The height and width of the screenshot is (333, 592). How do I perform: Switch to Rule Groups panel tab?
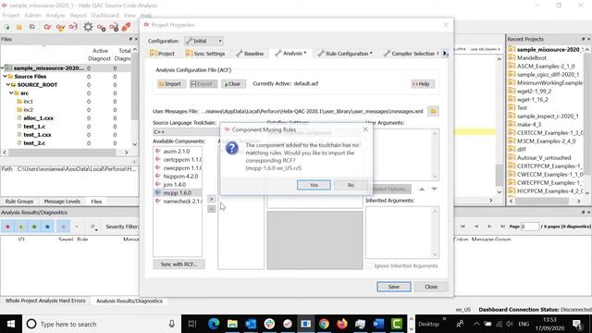click(19, 202)
